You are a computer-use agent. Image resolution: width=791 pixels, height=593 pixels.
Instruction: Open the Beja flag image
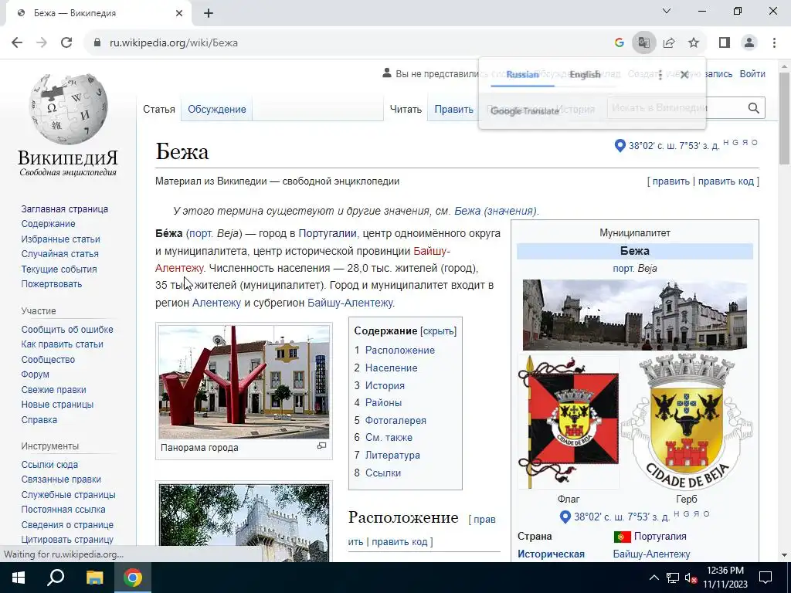pos(569,422)
